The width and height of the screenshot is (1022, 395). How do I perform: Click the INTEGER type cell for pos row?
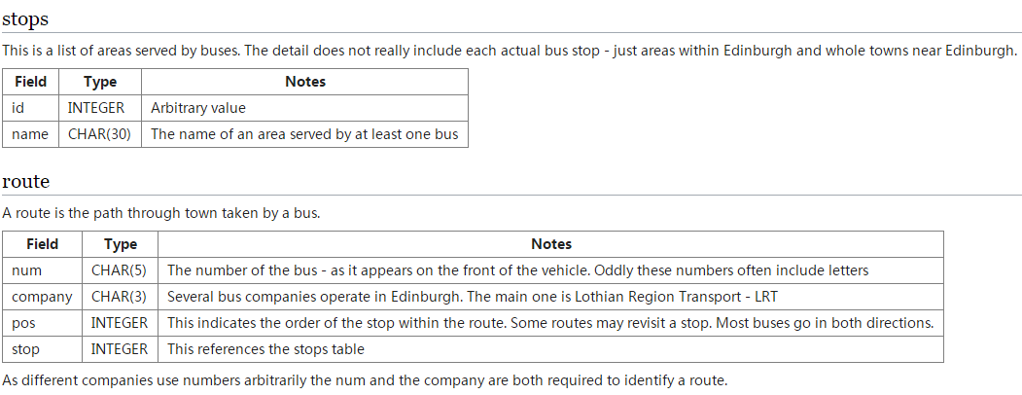point(120,322)
